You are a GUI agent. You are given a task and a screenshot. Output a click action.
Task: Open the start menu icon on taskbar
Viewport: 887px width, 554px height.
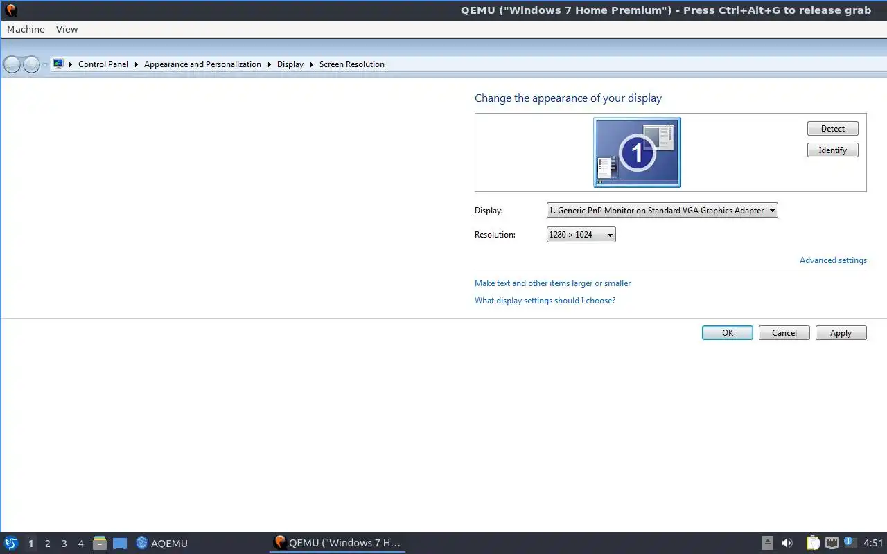coord(11,544)
